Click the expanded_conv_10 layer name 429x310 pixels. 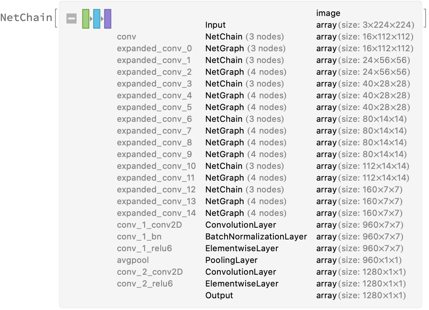coord(156,166)
